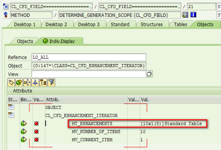The image size is (221, 150).
Task: Click green instance icon of MV_CURRENT_ITEM row
Action: pos(24,140)
